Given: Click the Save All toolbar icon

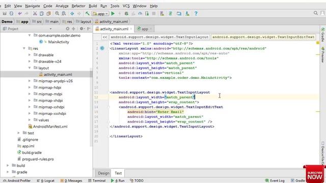Looking at the screenshot, I should (5, 14).
